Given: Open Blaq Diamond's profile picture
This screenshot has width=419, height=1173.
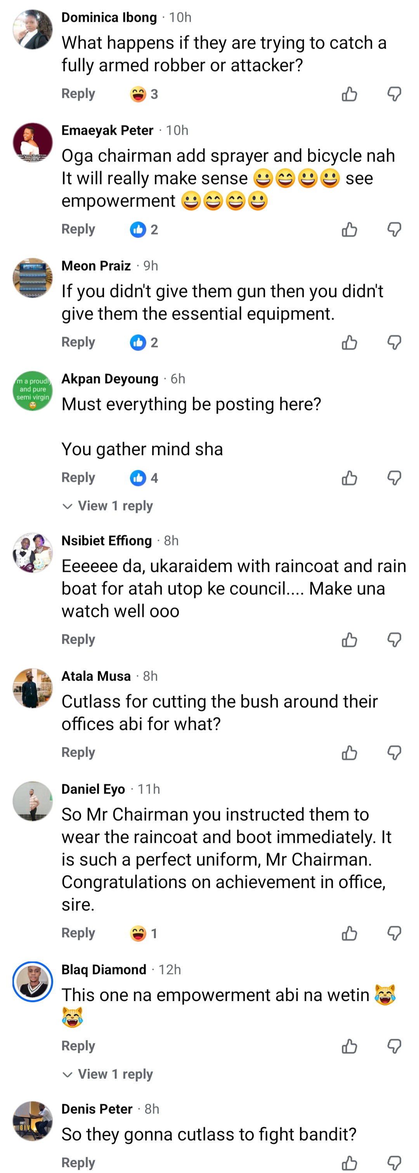Looking at the screenshot, I should click(x=32, y=982).
